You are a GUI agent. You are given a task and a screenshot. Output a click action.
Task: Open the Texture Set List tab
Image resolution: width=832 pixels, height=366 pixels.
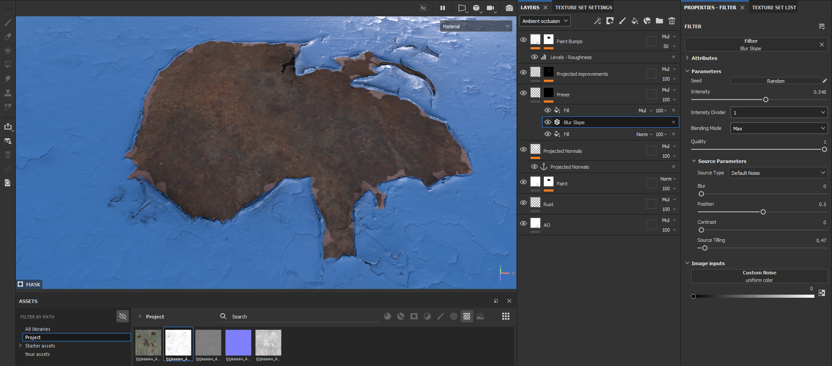point(774,7)
